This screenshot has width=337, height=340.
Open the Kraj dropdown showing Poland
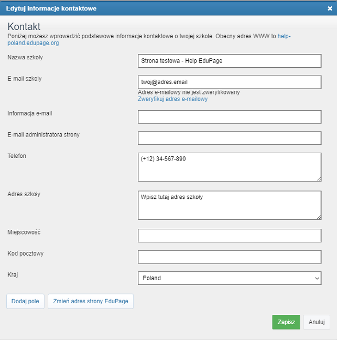pos(230,278)
